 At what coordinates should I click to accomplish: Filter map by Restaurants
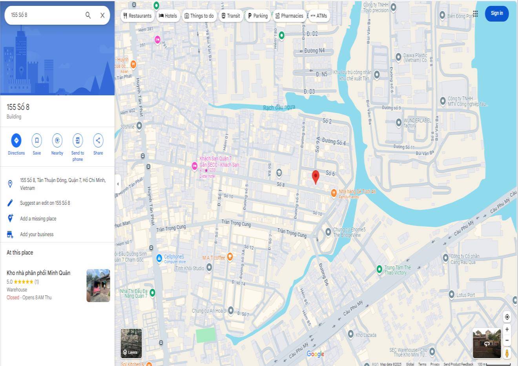click(x=137, y=16)
